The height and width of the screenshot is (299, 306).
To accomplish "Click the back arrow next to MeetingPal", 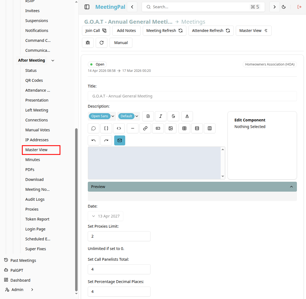I will (132, 7).
